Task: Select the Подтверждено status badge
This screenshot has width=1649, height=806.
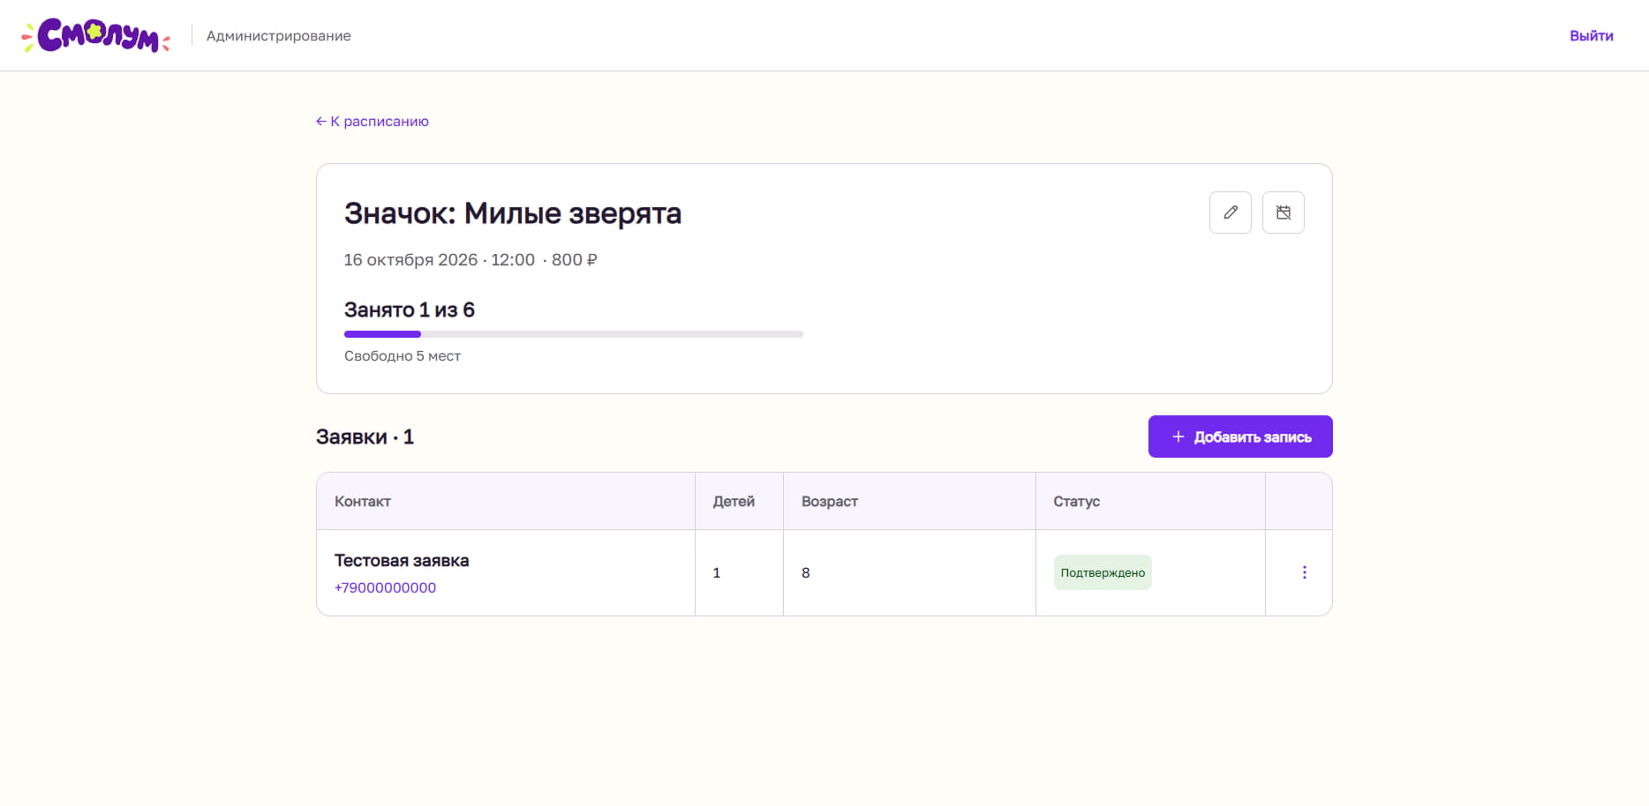Action: (x=1103, y=572)
